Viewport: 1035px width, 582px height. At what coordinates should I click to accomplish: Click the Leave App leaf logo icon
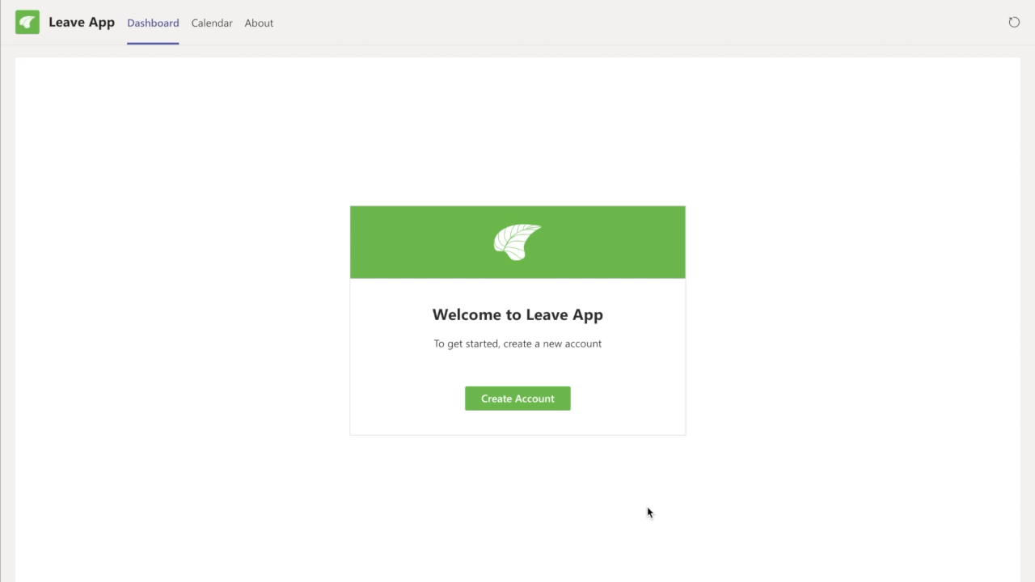[27, 22]
